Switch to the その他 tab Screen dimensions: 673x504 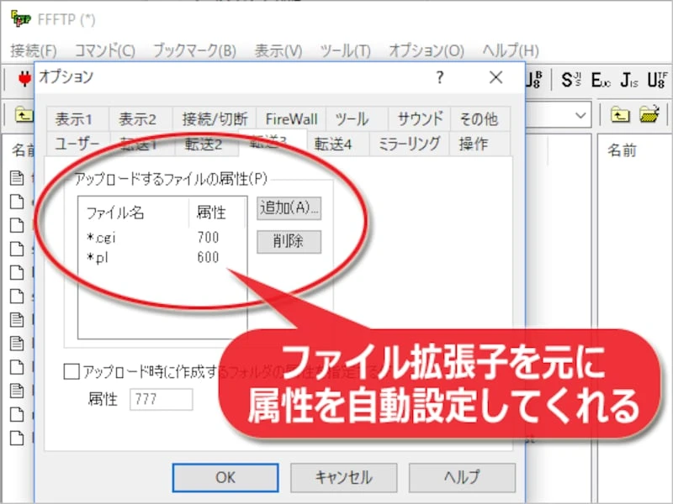(480, 118)
